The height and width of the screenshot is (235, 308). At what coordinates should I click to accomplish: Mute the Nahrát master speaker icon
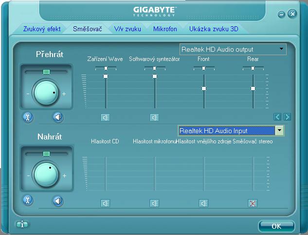click(58, 201)
